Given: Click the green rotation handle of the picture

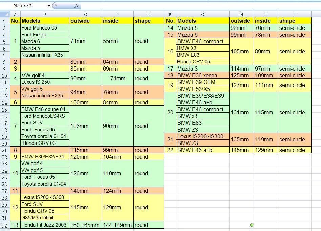Looking at the screenshot, I should click(252, 225).
